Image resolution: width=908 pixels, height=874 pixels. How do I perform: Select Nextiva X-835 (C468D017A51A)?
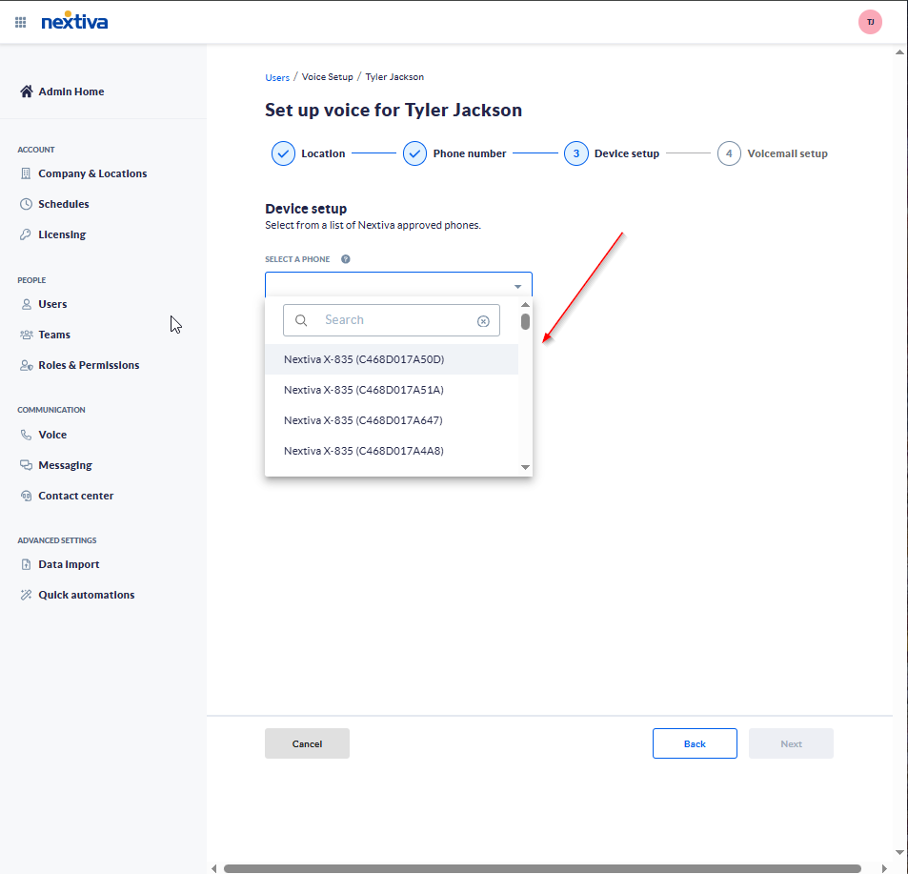point(392,390)
